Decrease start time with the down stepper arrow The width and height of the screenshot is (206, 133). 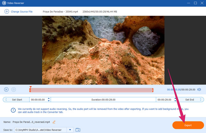[x=49, y=101]
